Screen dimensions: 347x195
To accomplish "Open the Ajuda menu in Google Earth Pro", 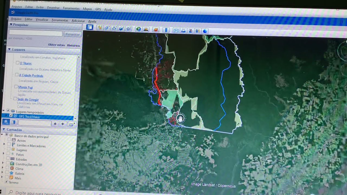I will pyautogui.click(x=92, y=21).
